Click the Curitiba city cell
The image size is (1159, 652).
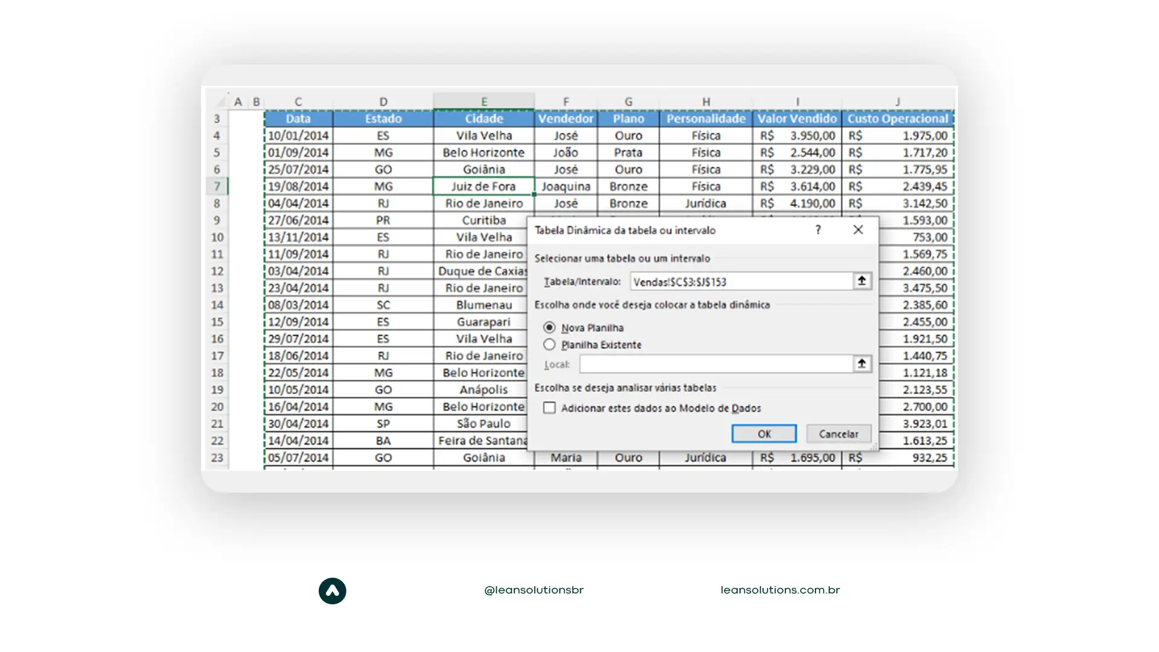coord(484,220)
